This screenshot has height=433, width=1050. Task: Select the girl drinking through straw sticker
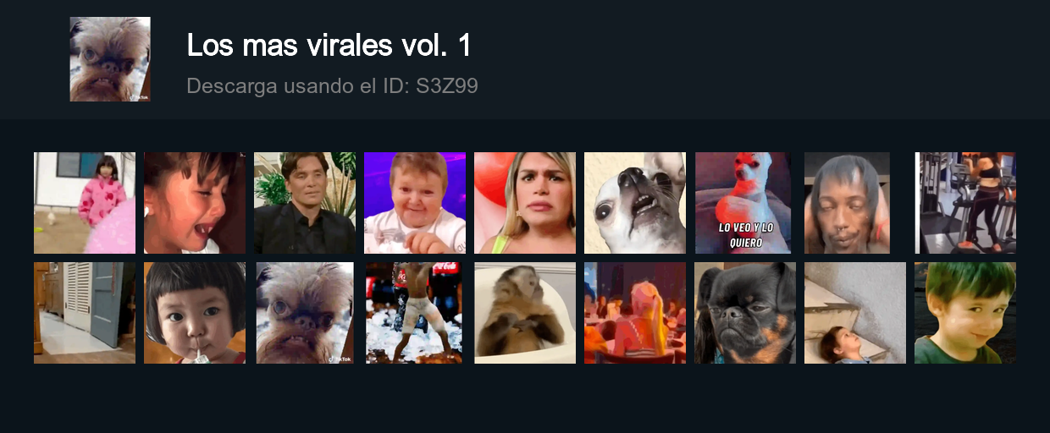click(x=195, y=313)
